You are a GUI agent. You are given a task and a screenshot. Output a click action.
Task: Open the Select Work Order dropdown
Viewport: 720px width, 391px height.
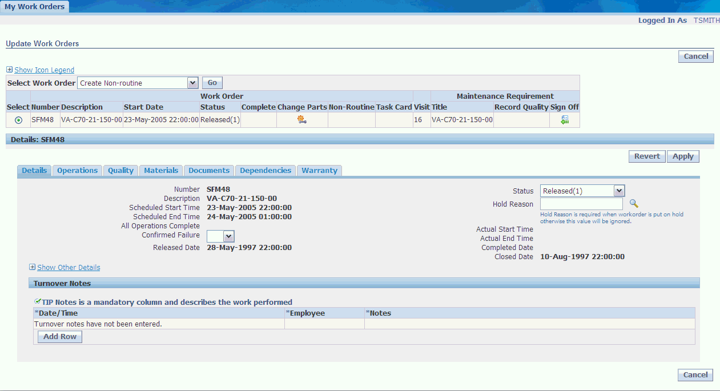coord(138,83)
